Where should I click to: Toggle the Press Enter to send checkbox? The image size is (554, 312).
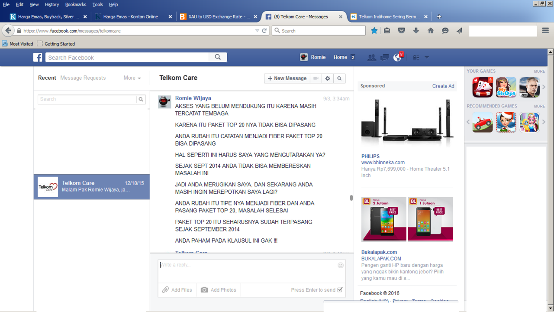[x=340, y=290]
